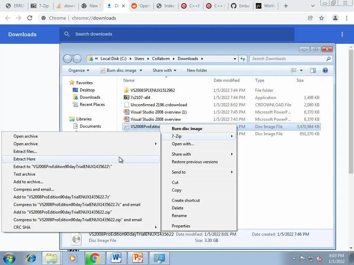Click the Downloads breadcrumb in address bar
Image resolution: width=354 pixels, height=265 pixels.
[188, 59]
